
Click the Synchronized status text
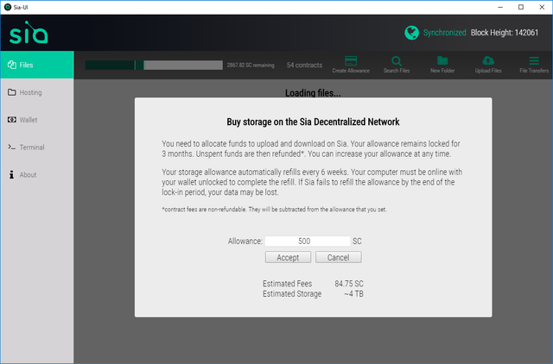click(x=444, y=33)
